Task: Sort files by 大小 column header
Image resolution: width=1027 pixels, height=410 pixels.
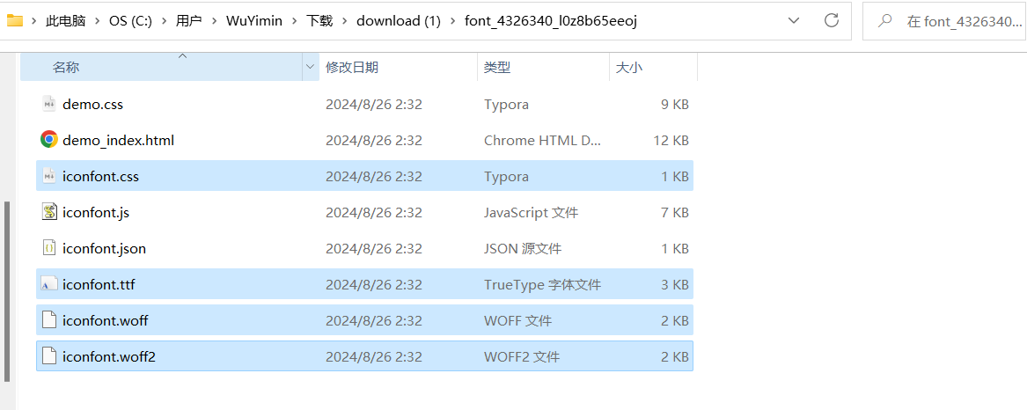Action: pos(628,67)
